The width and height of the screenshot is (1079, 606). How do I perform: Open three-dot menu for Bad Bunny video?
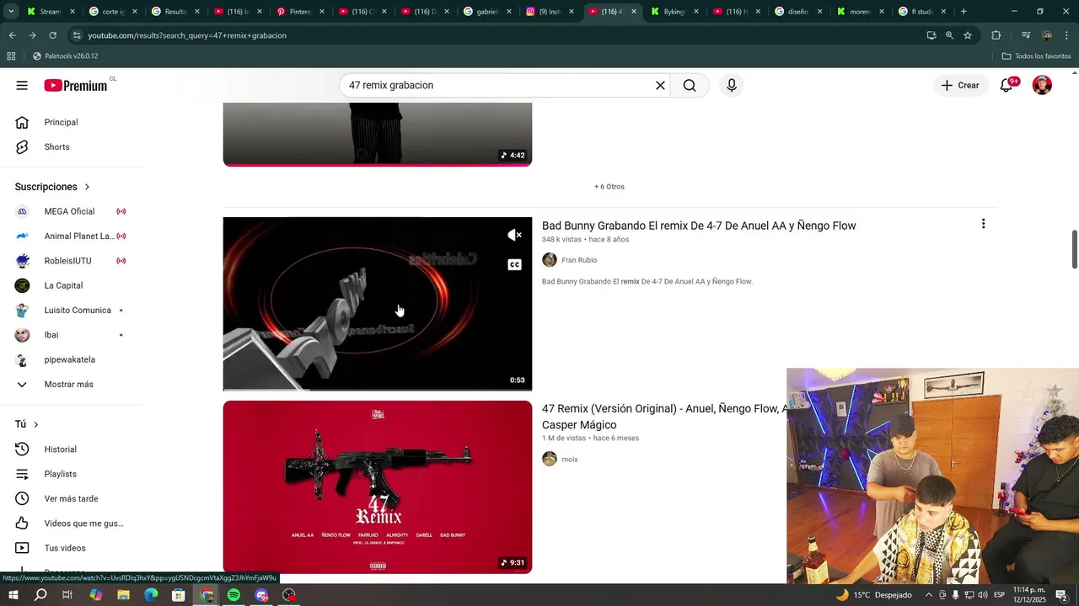tap(983, 224)
